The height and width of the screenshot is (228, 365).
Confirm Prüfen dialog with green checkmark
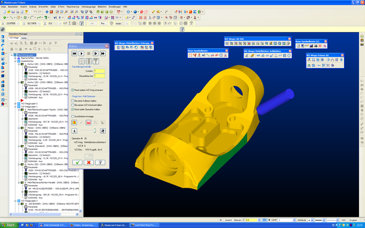(77, 162)
